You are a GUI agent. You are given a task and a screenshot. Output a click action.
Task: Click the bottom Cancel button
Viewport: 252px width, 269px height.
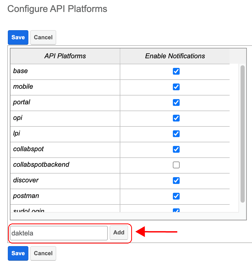point(43,253)
